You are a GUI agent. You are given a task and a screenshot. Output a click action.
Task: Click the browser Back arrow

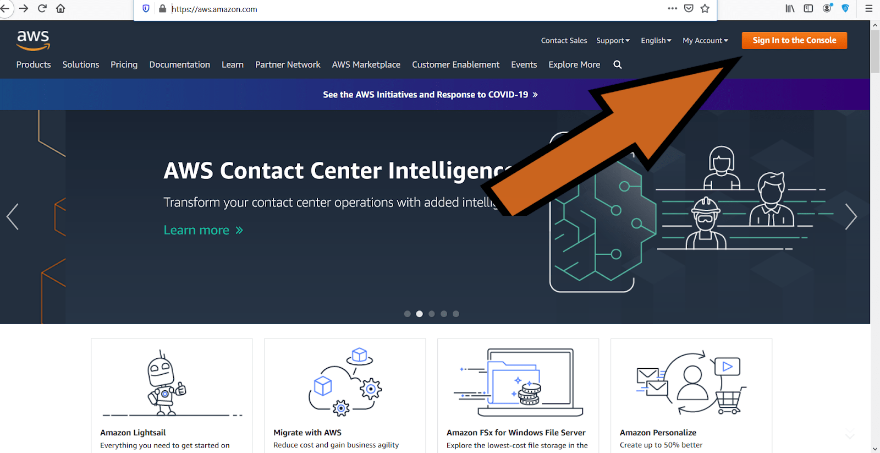pyautogui.click(x=4, y=8)
